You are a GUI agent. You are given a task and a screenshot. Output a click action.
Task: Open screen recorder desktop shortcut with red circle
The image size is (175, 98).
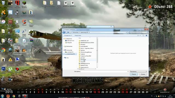tap(17, 70)
